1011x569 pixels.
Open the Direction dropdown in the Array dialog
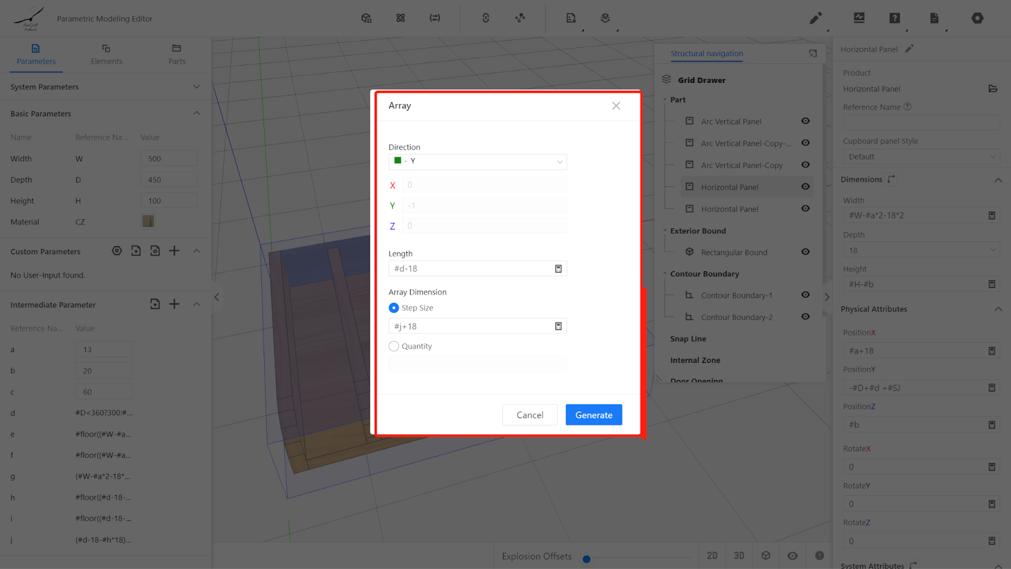tap(477, 161)
